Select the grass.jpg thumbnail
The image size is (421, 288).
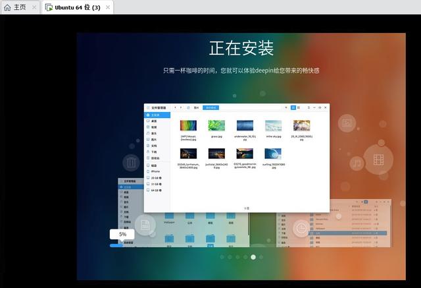coord(216,126)
